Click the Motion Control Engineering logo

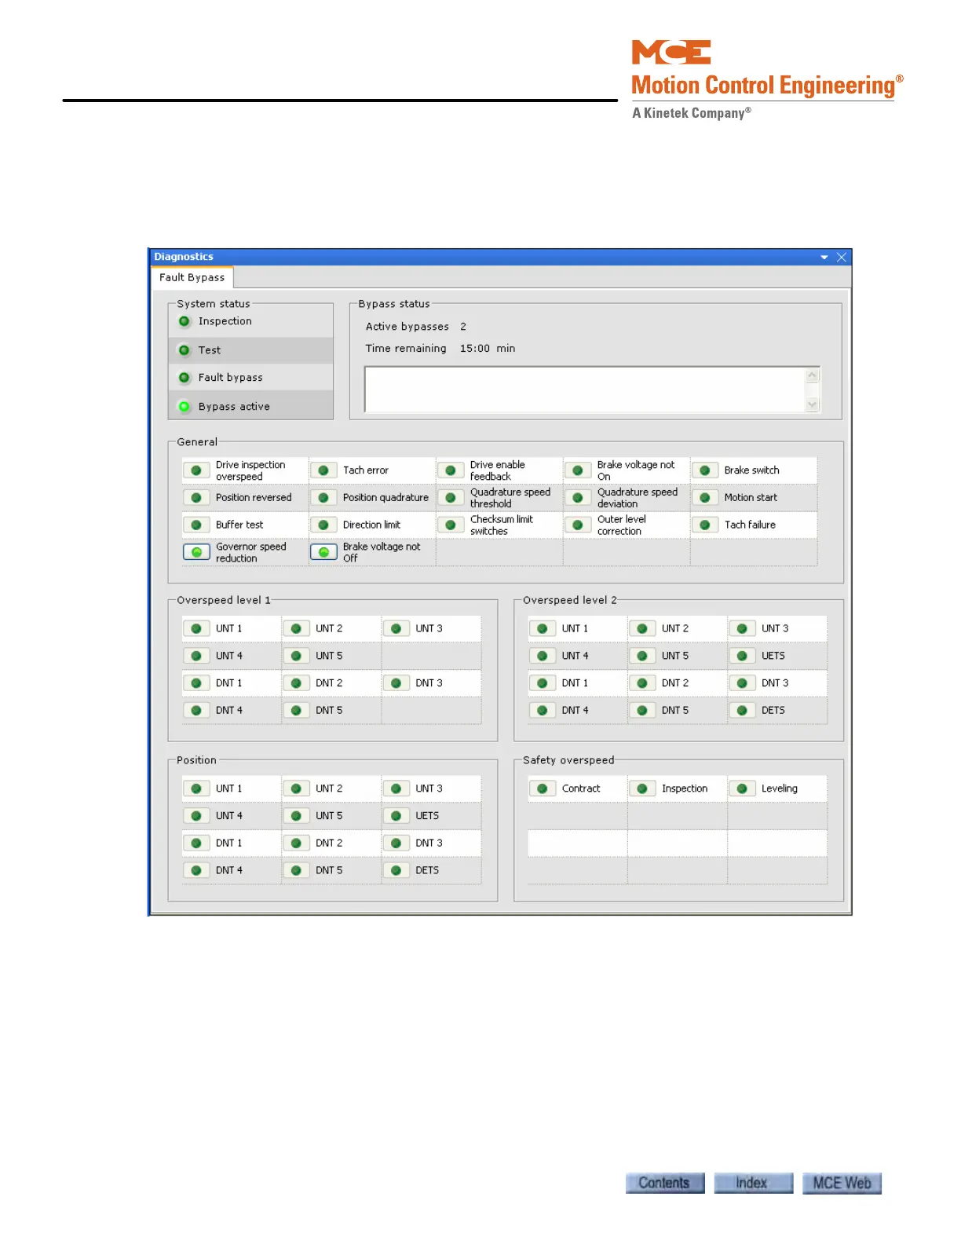click(767, 79)
